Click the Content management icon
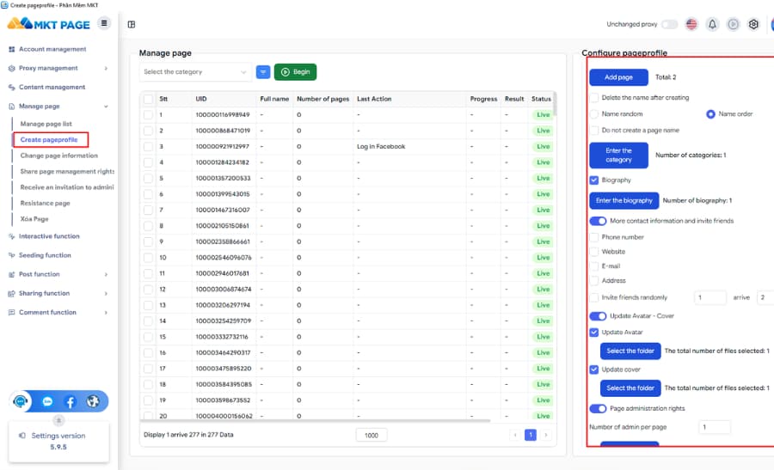Viewport: 774px width, 470px height. (11, 88)
